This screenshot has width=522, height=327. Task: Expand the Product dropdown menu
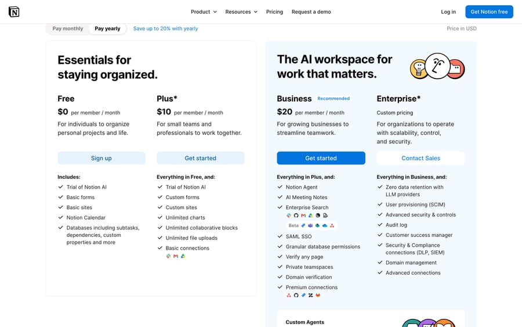click(204, 12)
